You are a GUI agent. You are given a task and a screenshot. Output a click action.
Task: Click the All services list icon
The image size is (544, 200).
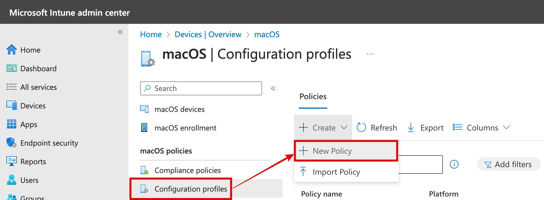(x=12, y=87)
